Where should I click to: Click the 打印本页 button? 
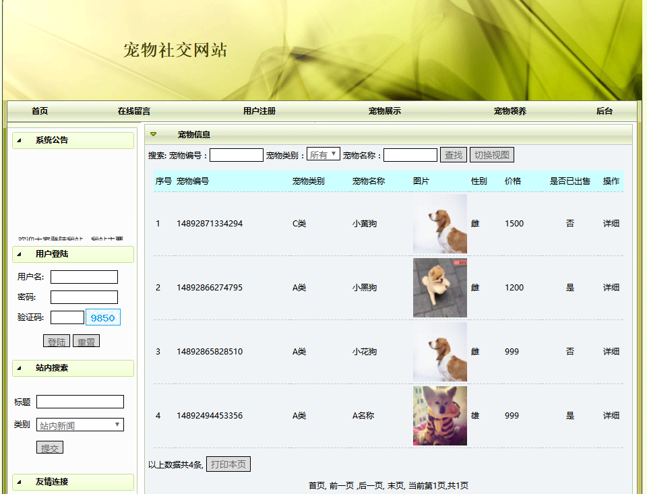[x=228, y=464]
